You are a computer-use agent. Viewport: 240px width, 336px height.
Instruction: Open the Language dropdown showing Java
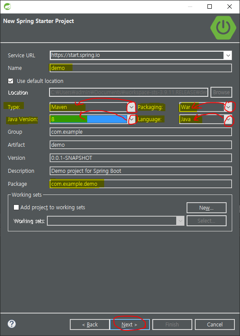(x=229, y=119)
